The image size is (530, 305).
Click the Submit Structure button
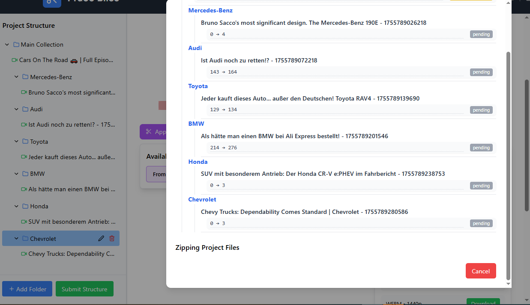coord(84,289)
